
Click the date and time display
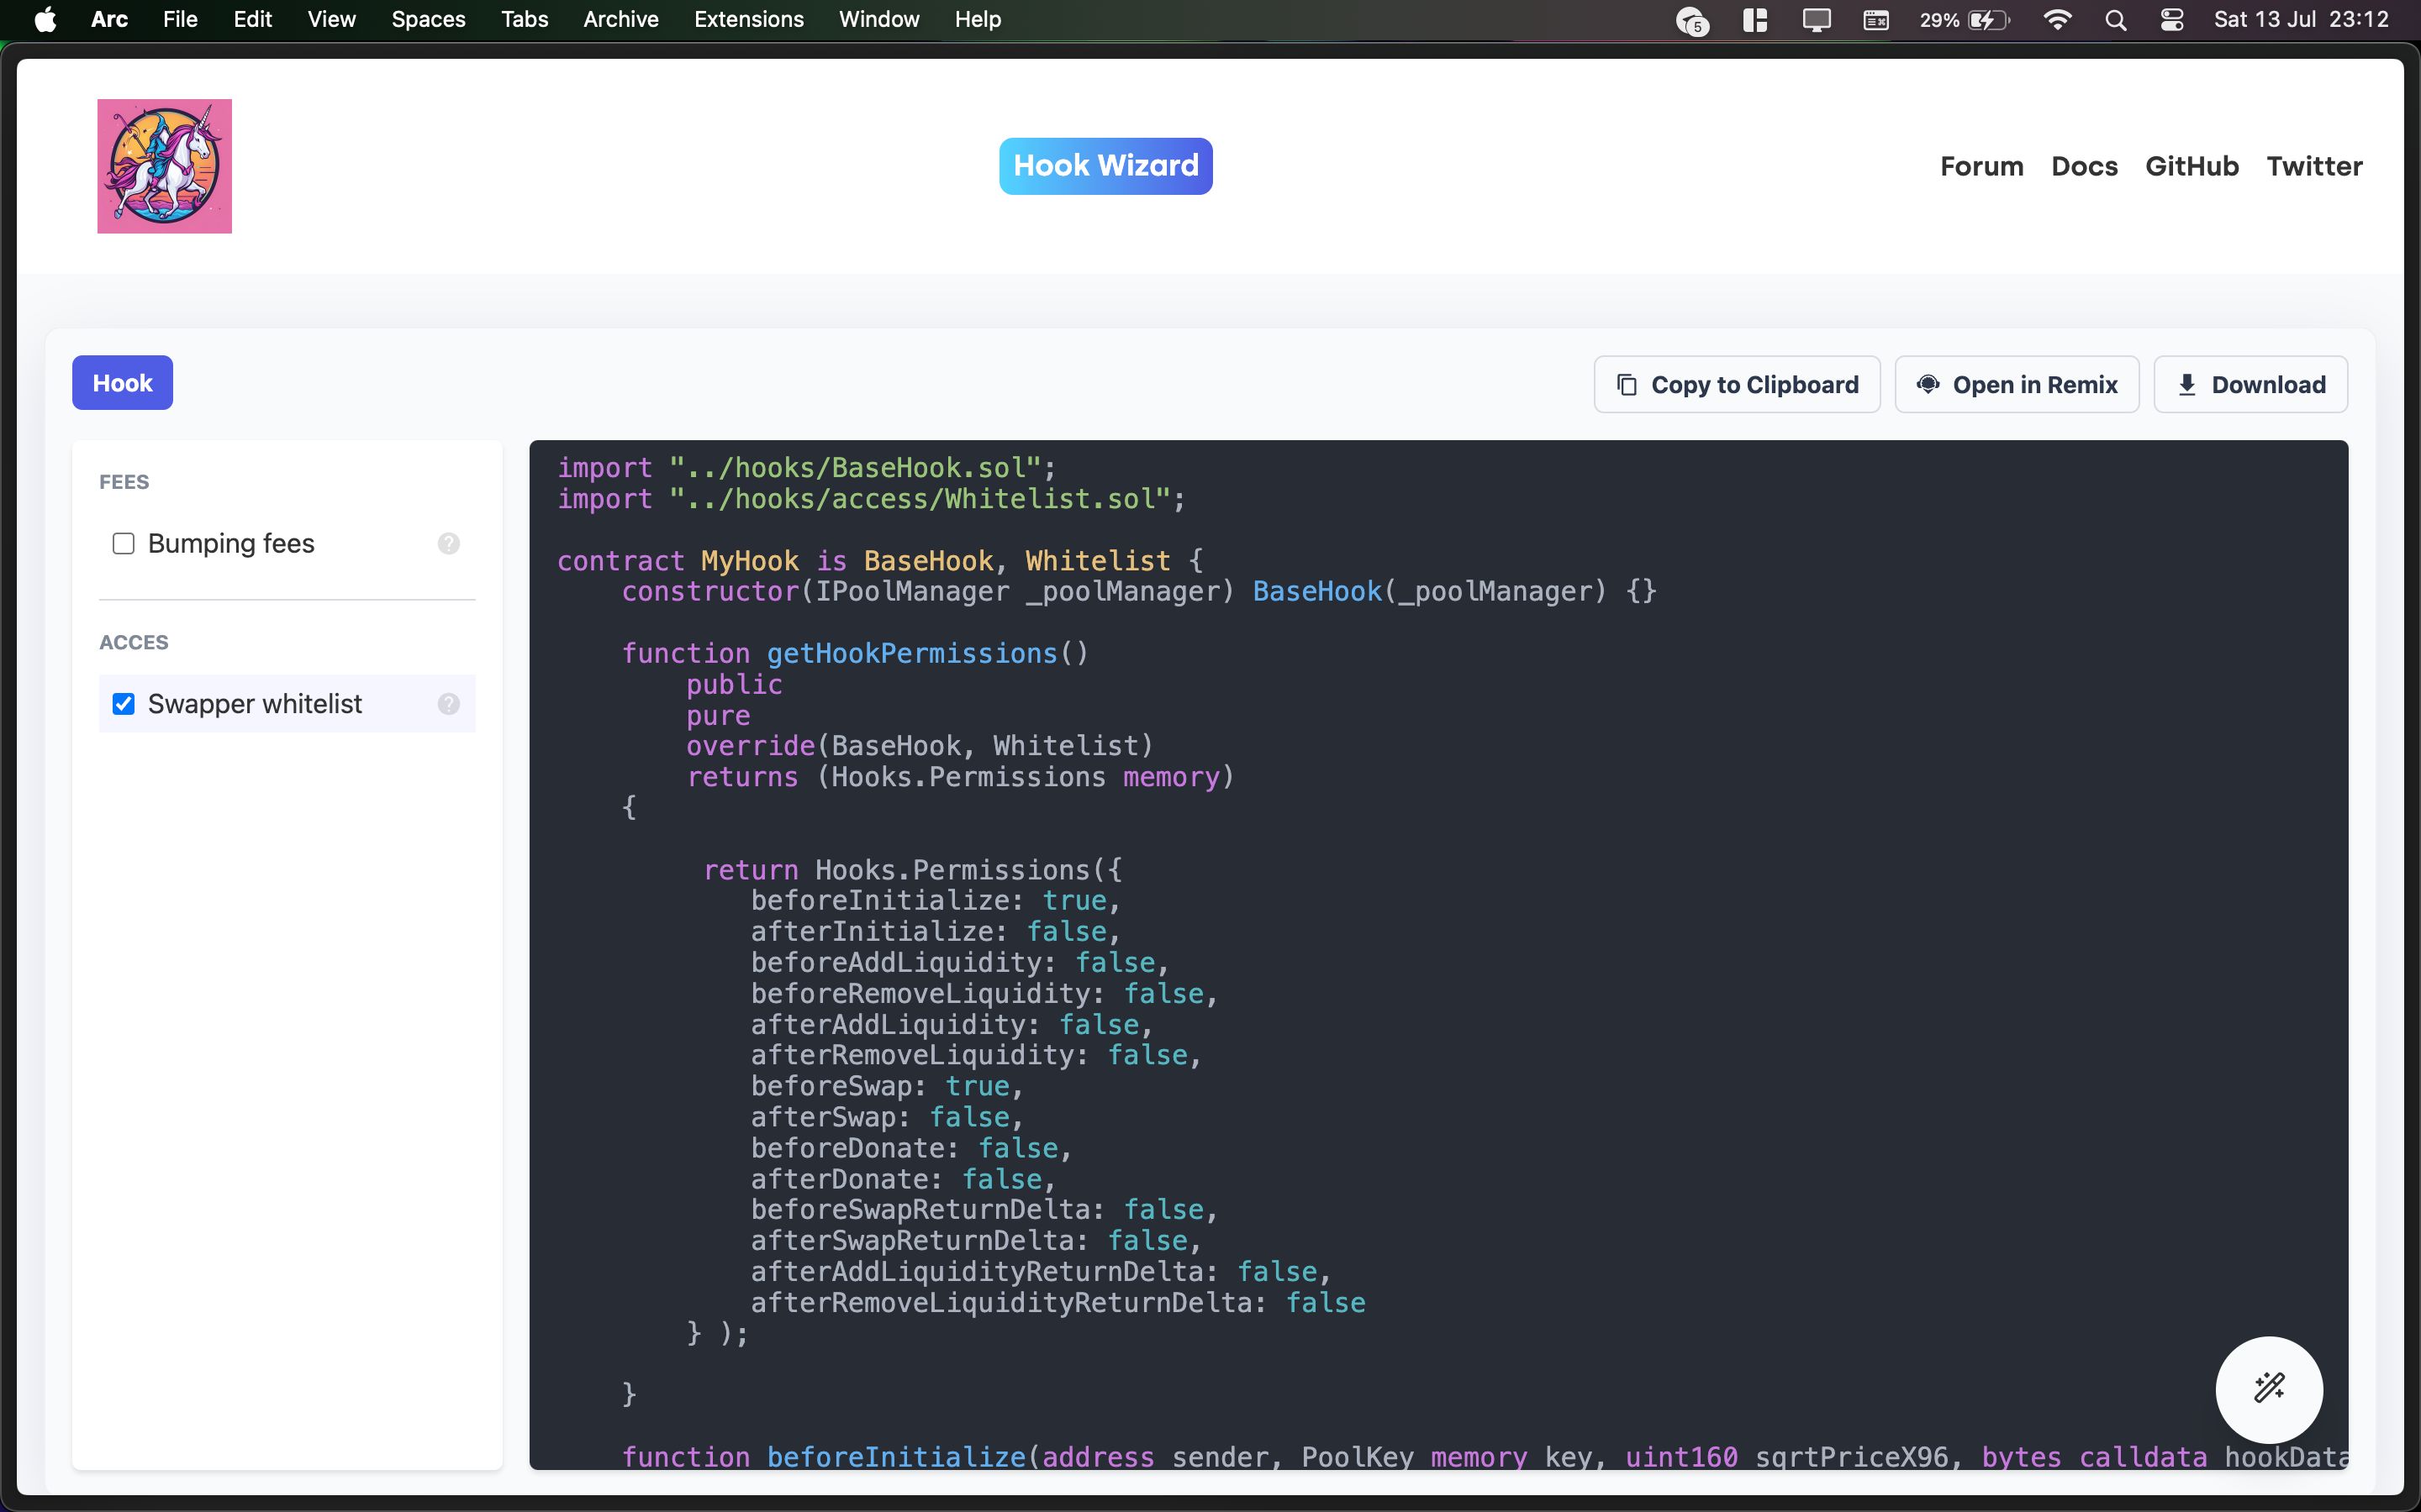(x=2301, y=20)
